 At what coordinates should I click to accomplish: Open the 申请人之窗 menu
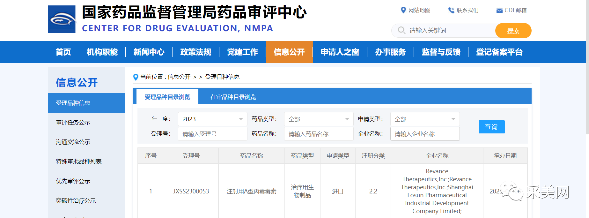(x=340, y=52)
